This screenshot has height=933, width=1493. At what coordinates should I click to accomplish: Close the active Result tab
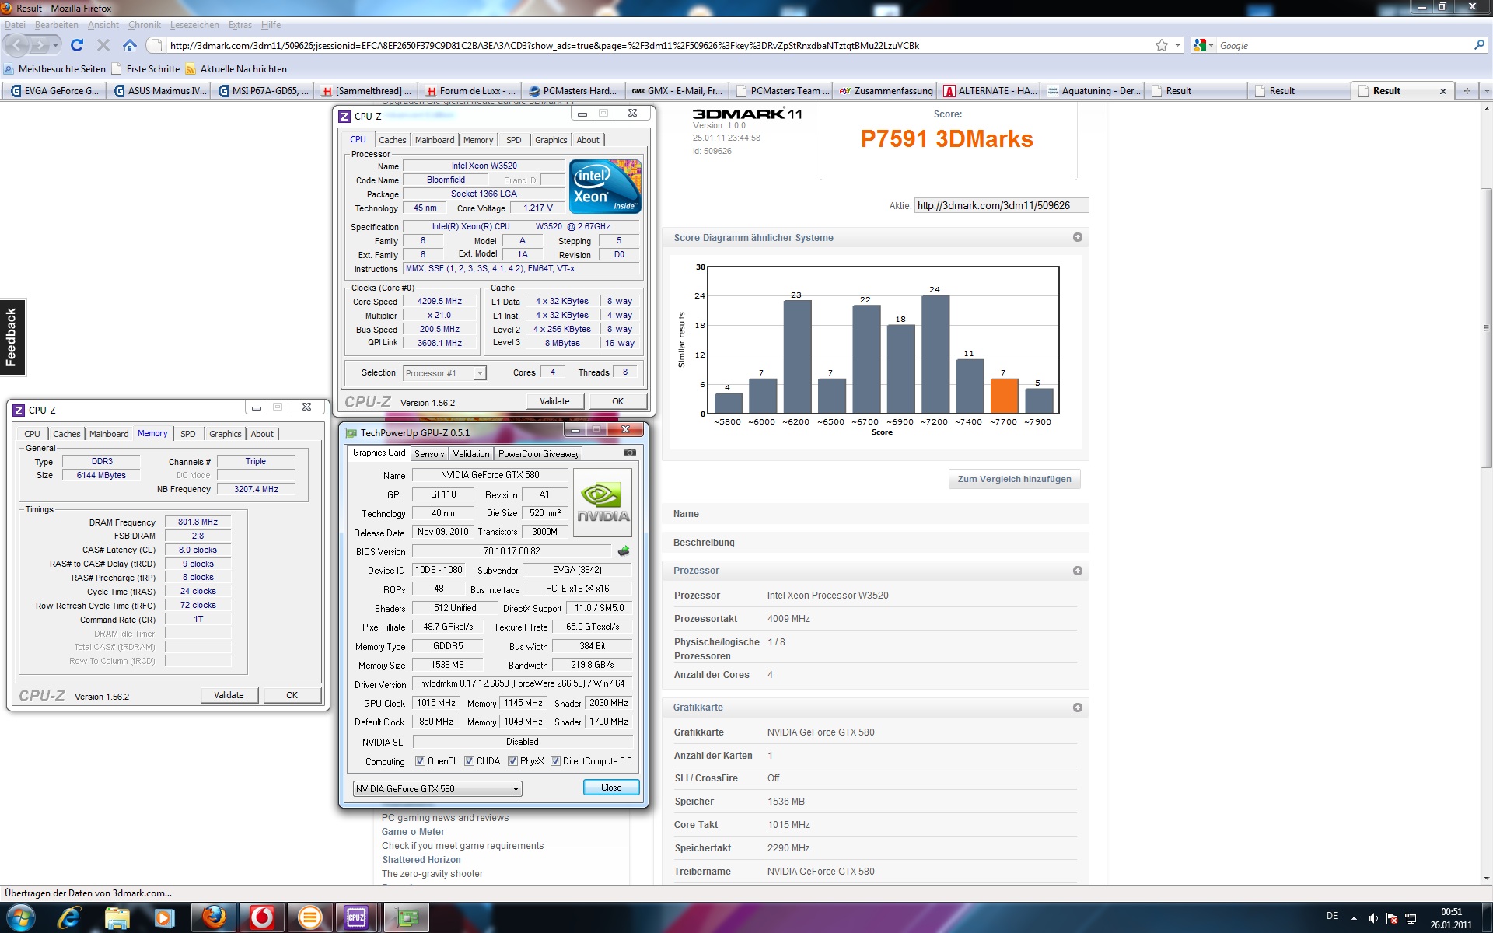pyautogui.click(x=1443, y=91)
